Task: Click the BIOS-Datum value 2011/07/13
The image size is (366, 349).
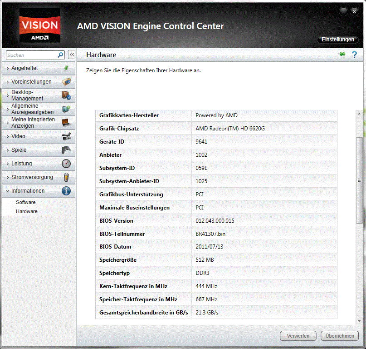Action: point(210,247)
